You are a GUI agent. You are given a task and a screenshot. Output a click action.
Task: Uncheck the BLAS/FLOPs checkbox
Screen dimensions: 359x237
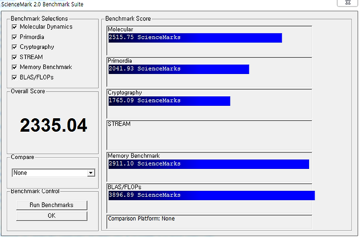14,78
